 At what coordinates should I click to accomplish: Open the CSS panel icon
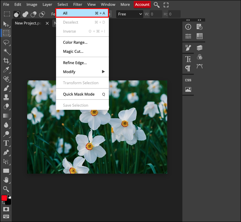[188, 80]
